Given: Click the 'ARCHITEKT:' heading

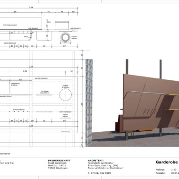Looking at the screenshot, I should pos(96,161).
